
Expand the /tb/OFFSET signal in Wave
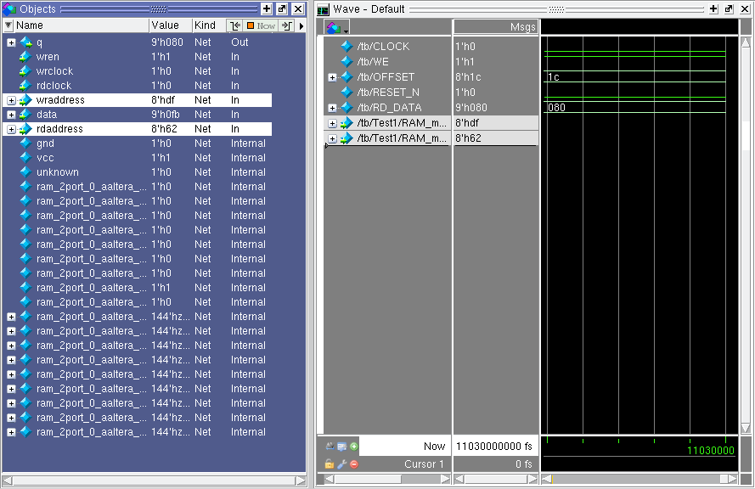click(333, 77)
